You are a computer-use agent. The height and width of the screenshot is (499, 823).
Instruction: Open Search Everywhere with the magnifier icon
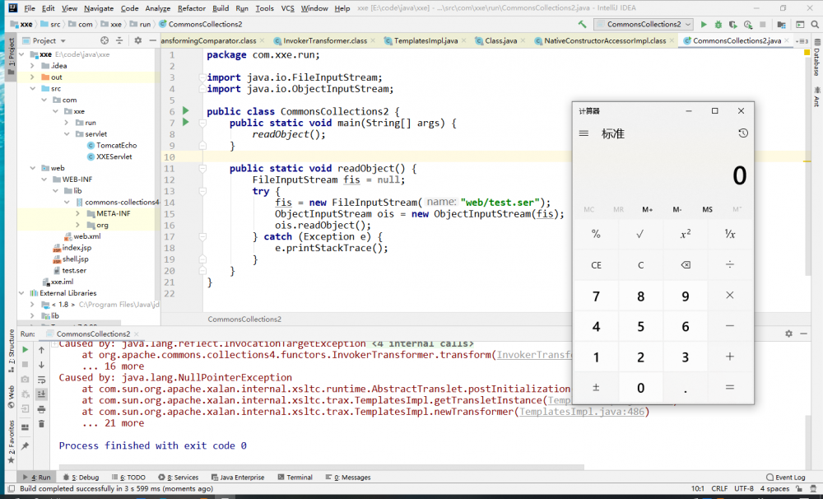click(x=815, y=24)
